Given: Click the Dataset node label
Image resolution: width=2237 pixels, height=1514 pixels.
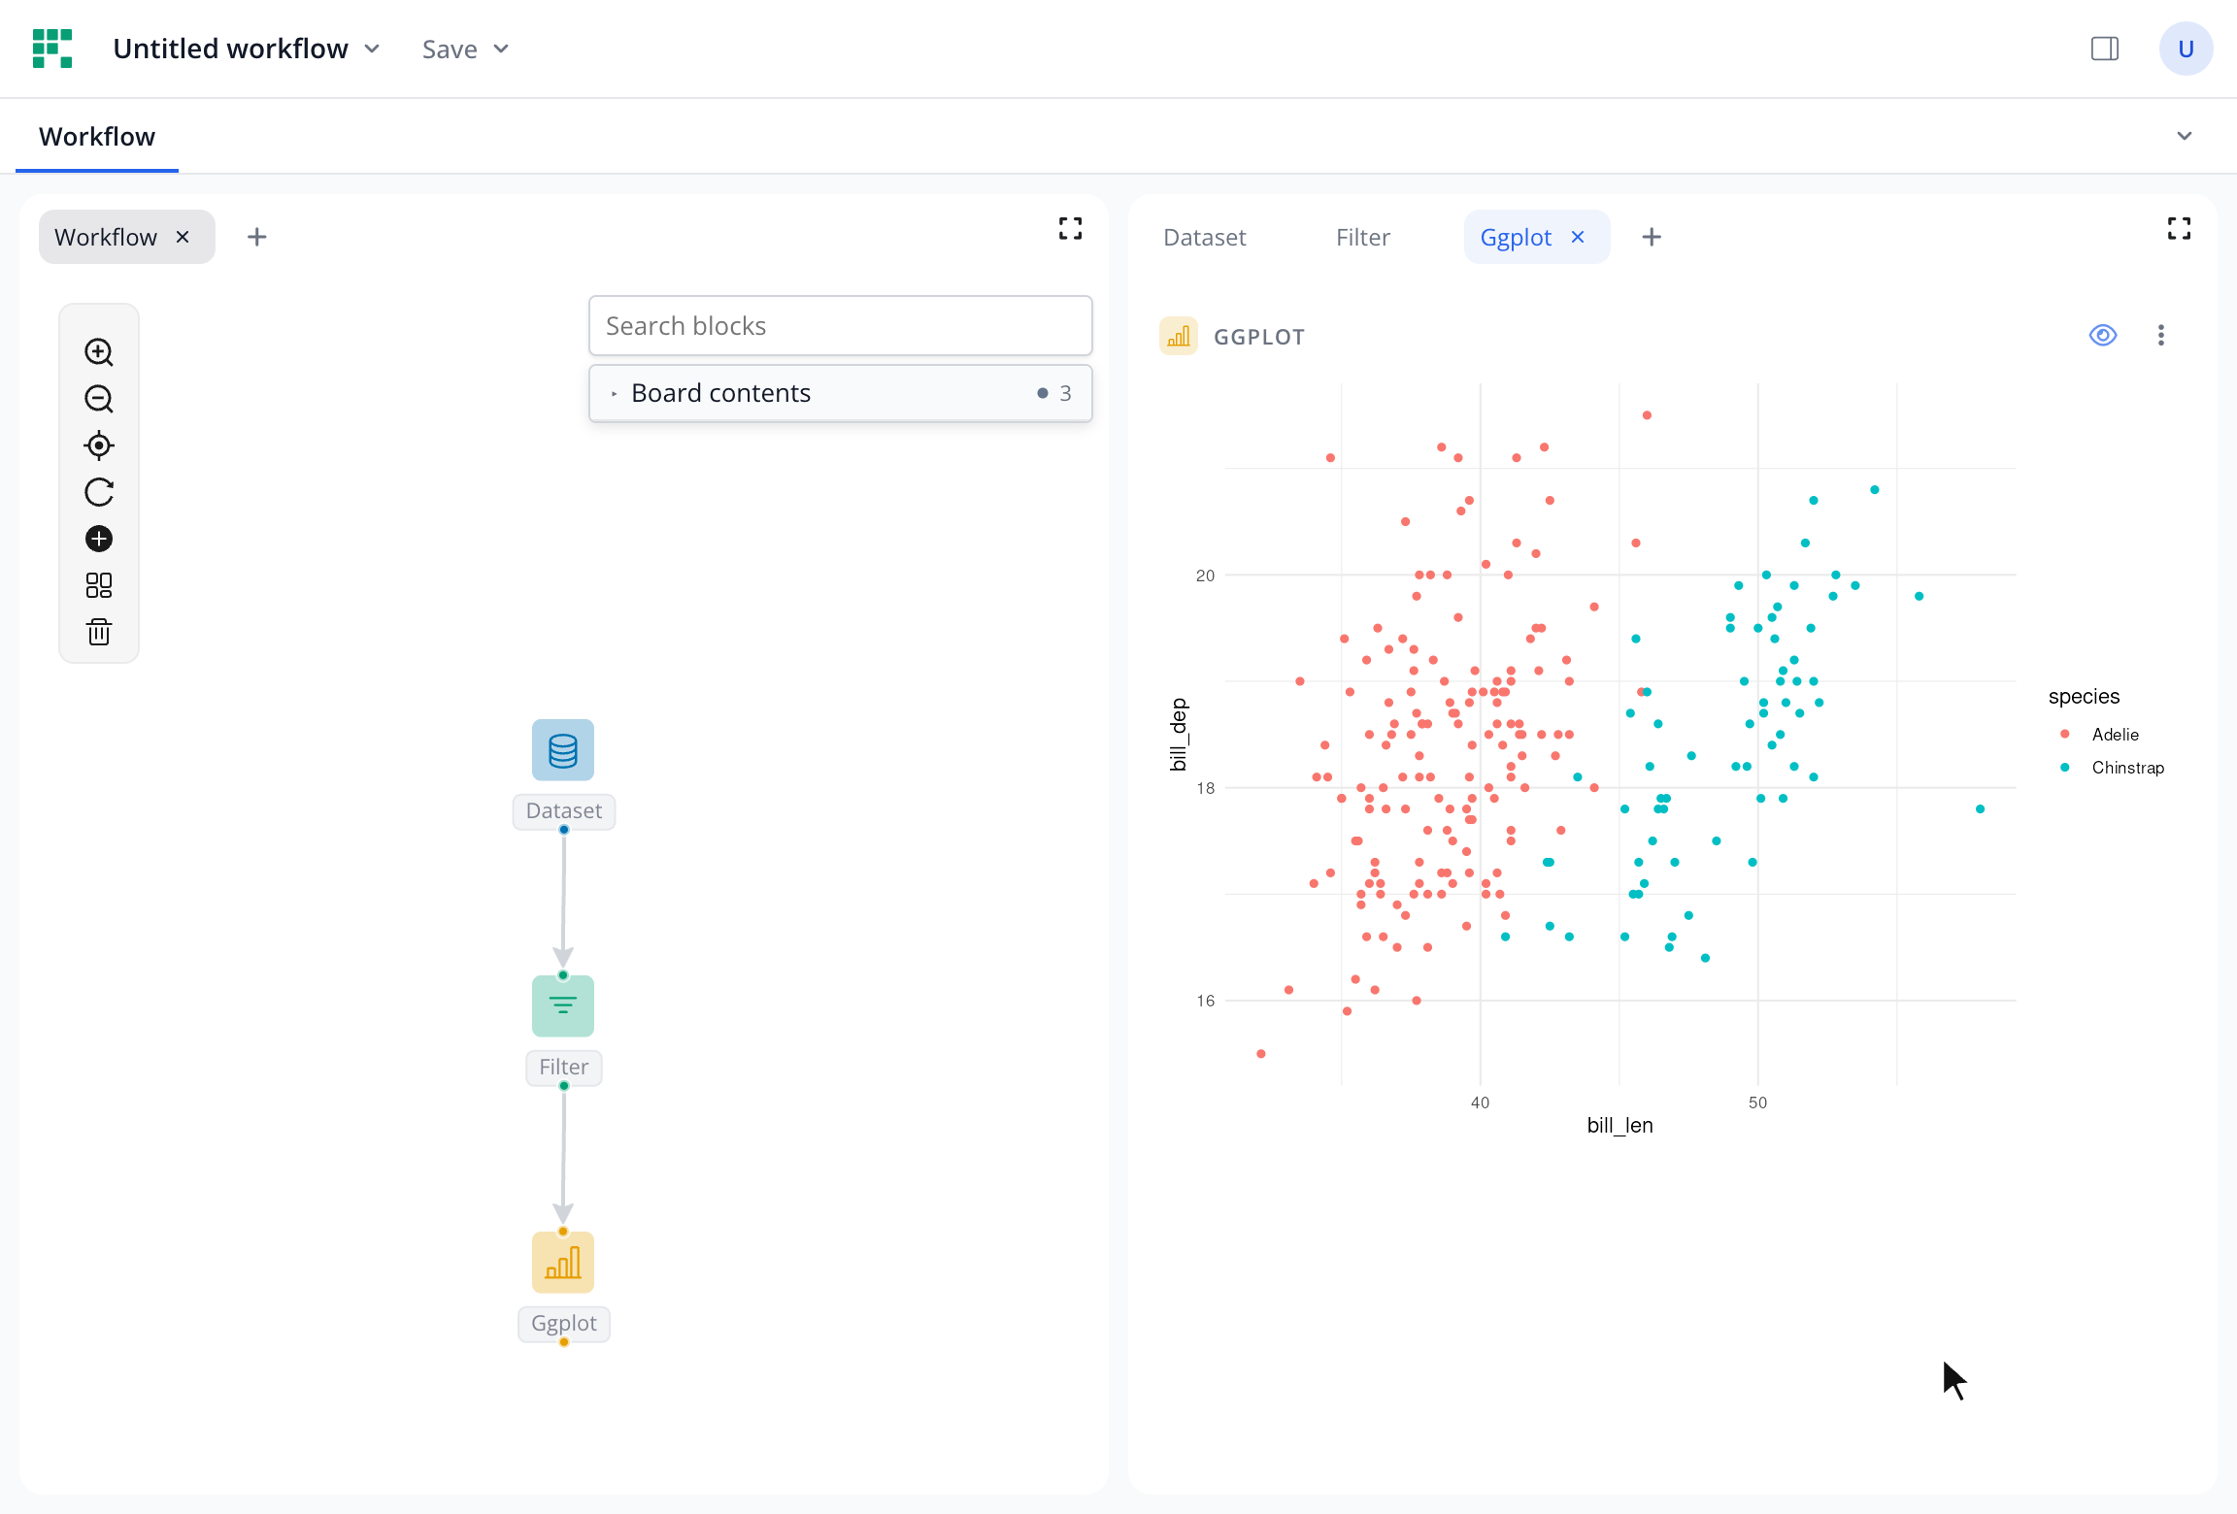Looking at the screenshot, I should [x=564, y=811].
